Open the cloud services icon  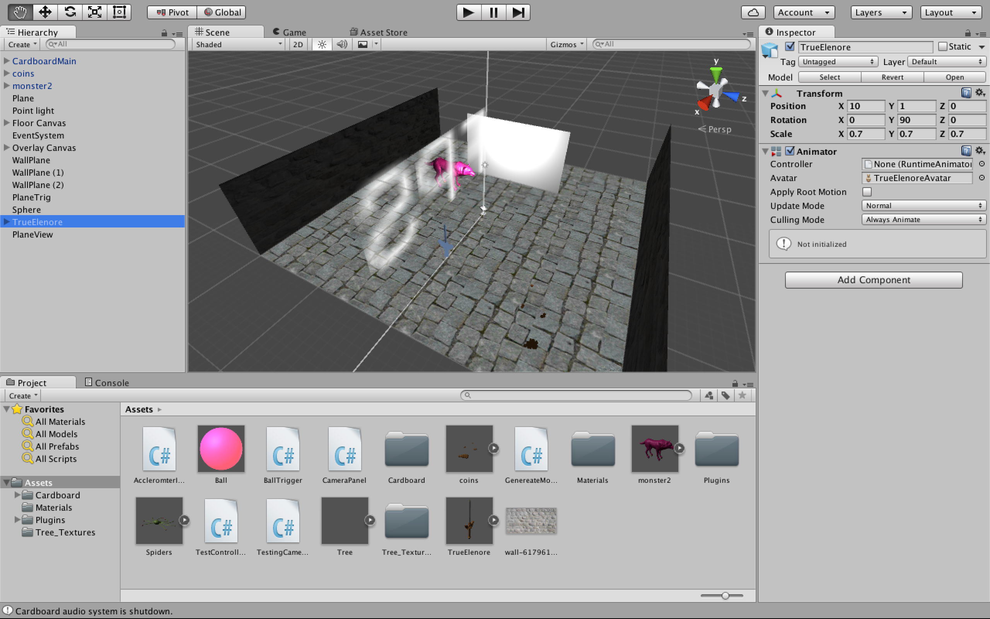[x=753, y=12]
